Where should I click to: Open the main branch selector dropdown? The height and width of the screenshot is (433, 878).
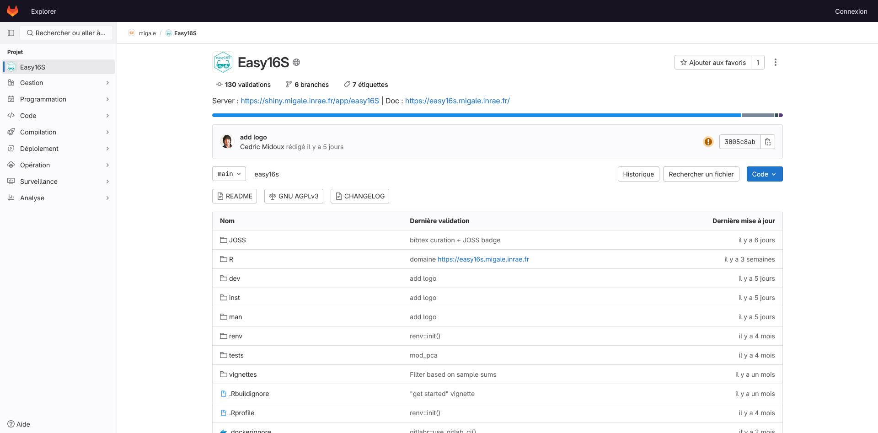point(229,174)
